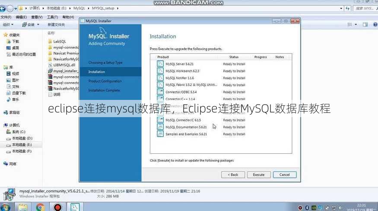Select the mysql_installer file in the list
378x211 pixels.
(x=63, y=71)
